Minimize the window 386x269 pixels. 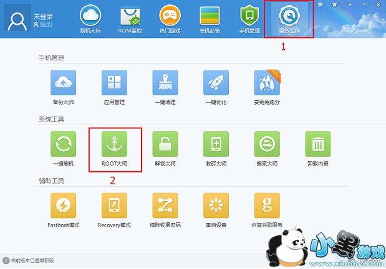click(x=364, y=4)
